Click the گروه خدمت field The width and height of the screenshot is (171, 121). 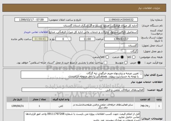pos(83,90)
